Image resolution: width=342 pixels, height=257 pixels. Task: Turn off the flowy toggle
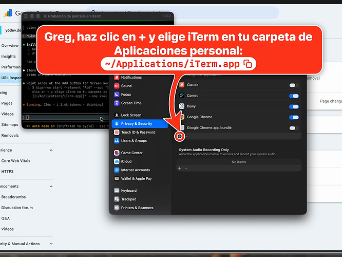pos(294,106)
